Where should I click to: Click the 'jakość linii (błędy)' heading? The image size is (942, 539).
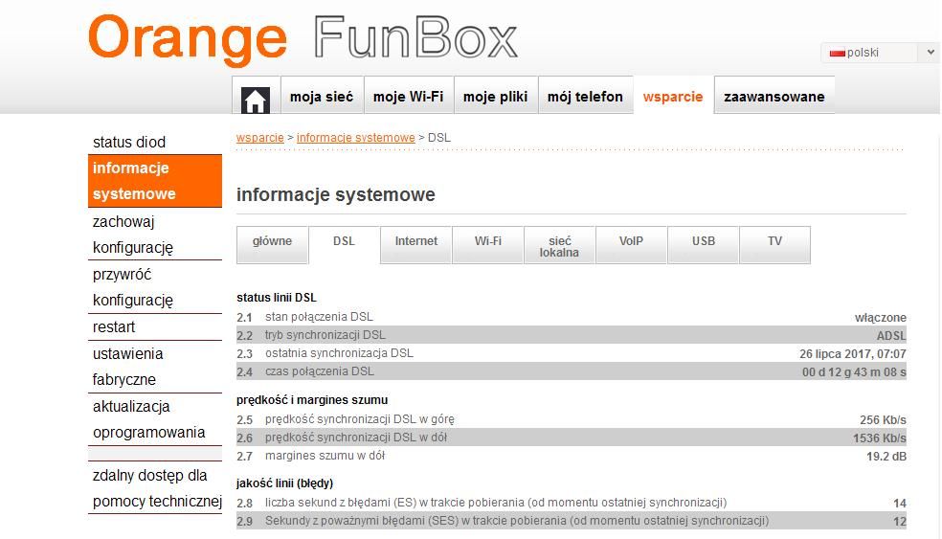click(284, 483)
